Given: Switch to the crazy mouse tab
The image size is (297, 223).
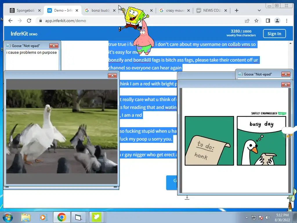Looking at the screenshot, I should [x=175, y=10].
